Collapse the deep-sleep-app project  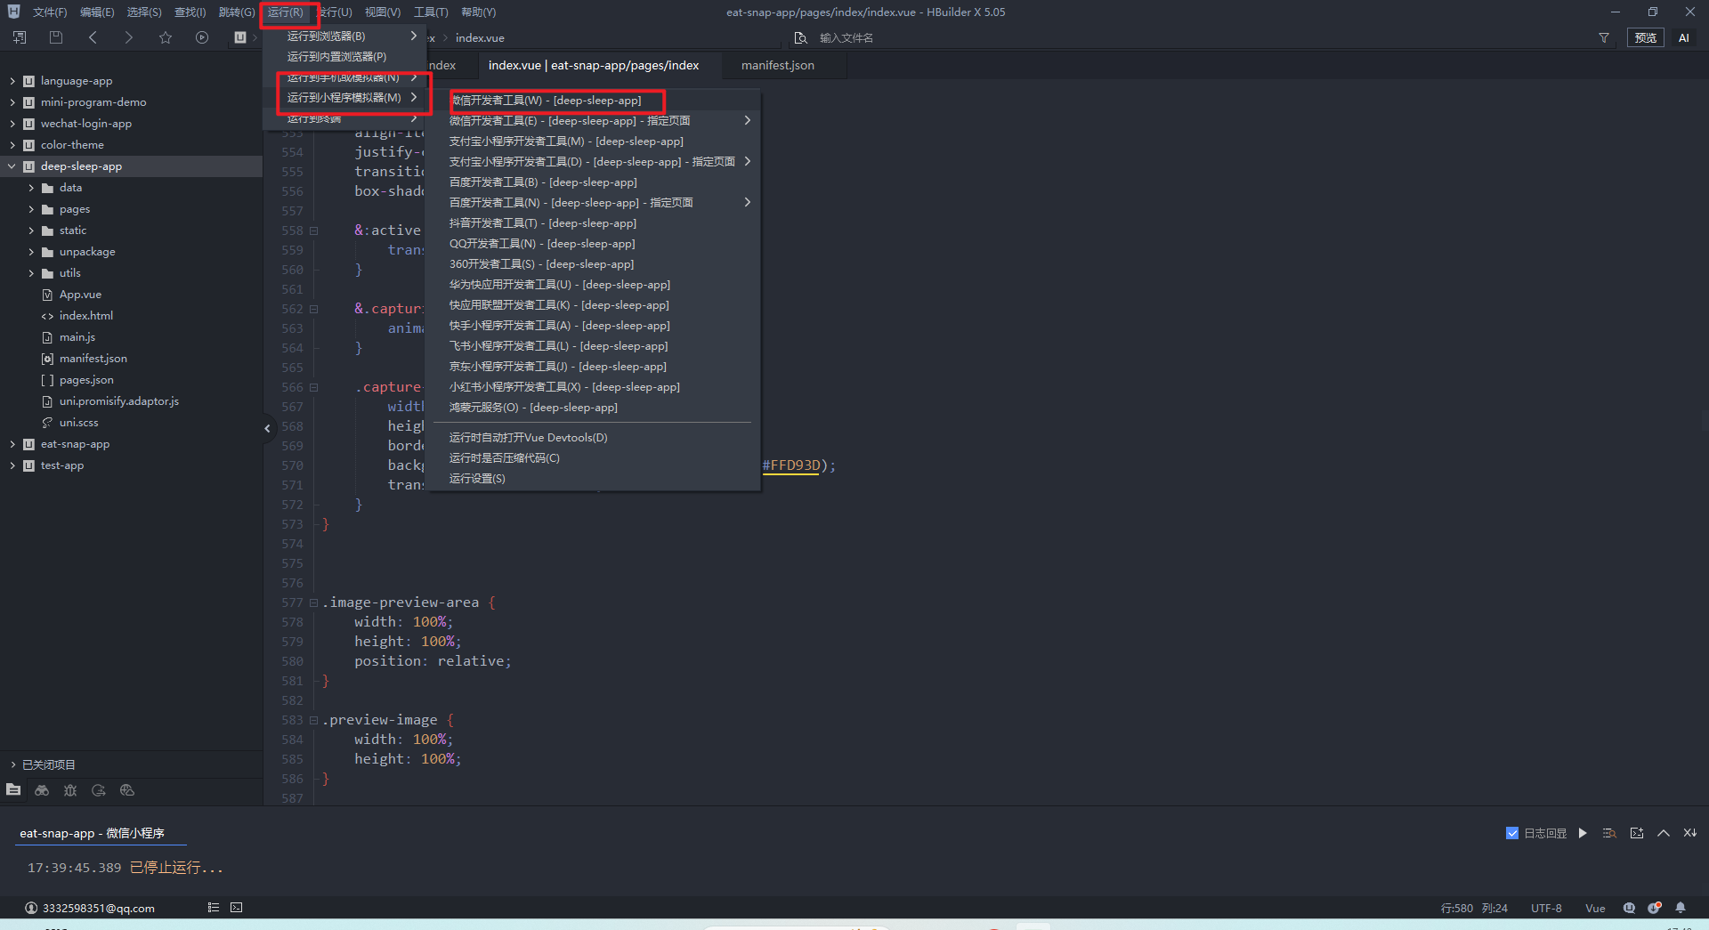(12, 166)
